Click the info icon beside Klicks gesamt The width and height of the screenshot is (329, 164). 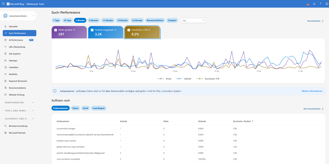[74, 30]
